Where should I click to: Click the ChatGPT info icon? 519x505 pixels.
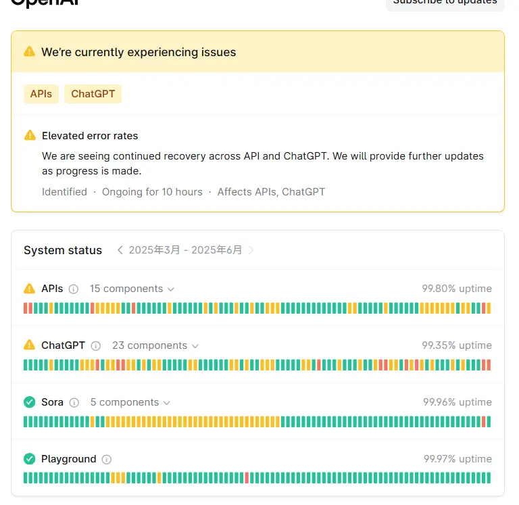pyautogui.click(x=96, y=345)
